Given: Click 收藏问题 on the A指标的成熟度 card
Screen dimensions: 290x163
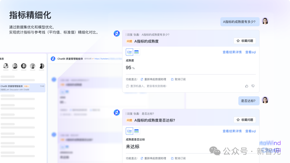Looking at the screenshot, I should tap(245, 41).
